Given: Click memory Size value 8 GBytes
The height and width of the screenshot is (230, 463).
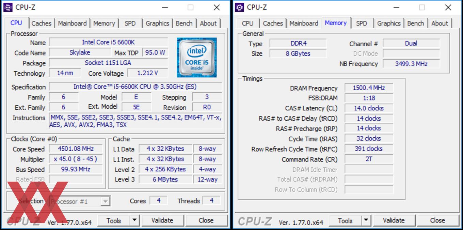Looking at the screenshot, I should click(x=298, y=53).
